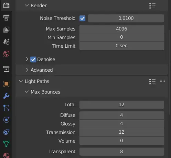Viewport: 171px width, 158px height.
Task: Open the Physics properties tab
Action: pyautogui.click(x=6, y=120)
